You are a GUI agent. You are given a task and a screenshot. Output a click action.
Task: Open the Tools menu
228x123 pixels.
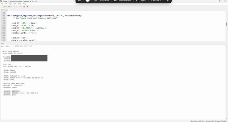[x=19, y=4]
